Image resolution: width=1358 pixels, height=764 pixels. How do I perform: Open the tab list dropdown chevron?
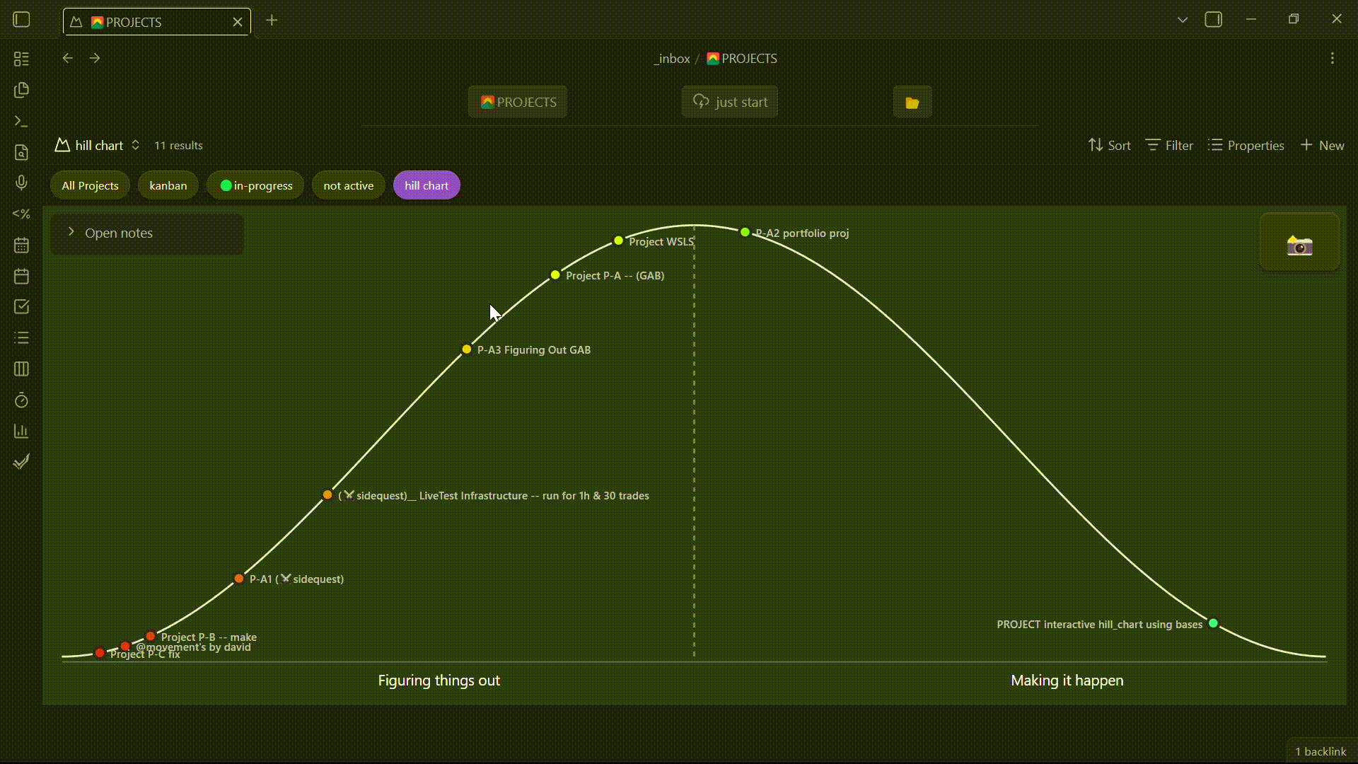point(1182,20)
